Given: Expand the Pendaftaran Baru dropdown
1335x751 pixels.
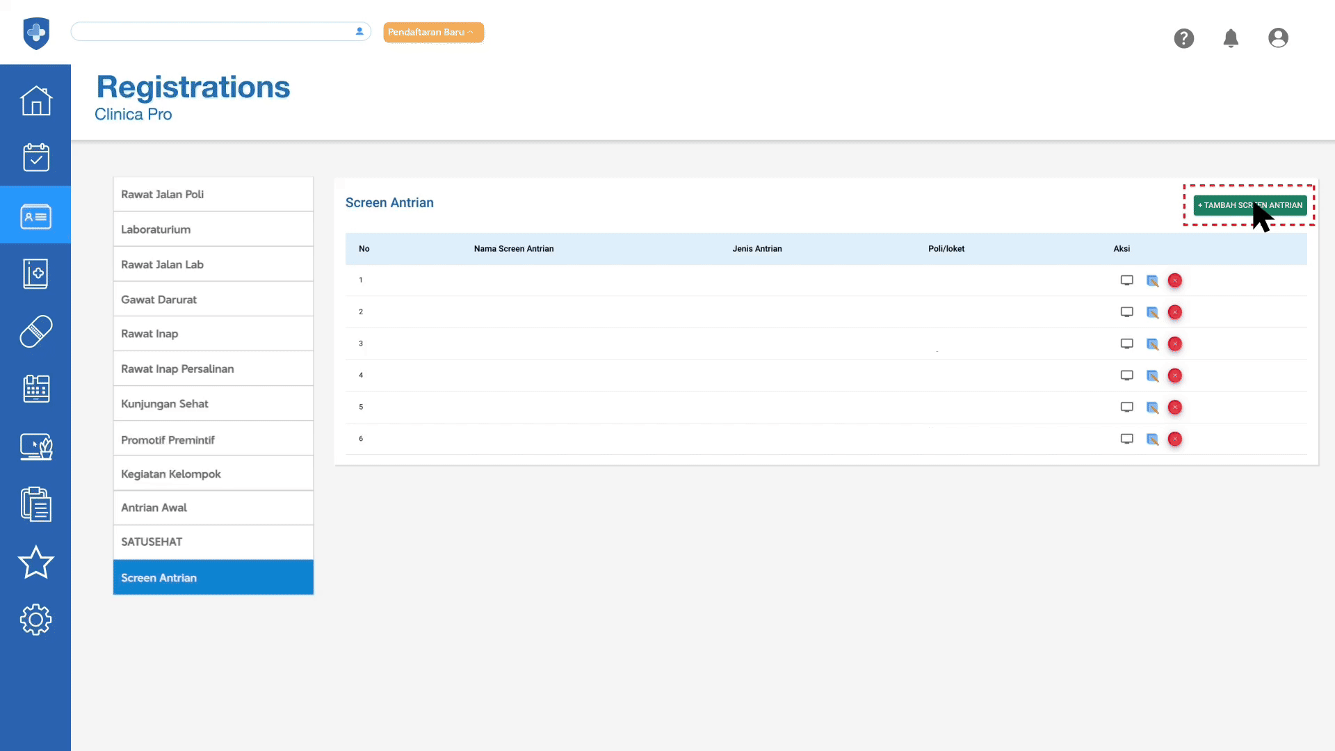Looking at the screenshot, I should 433,32.
